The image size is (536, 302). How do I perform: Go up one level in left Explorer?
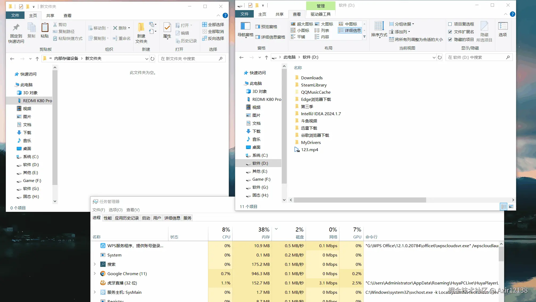[37, 59]
